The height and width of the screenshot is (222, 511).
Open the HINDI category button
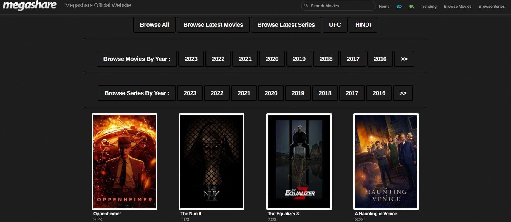coord(363,25)
